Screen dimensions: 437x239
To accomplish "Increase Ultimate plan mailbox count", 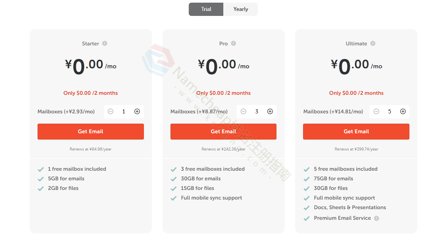I will 403,112.
